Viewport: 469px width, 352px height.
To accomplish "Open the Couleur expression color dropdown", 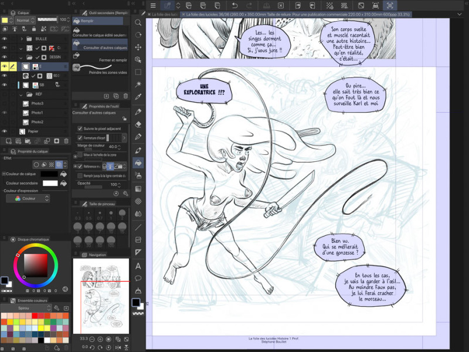I will [35, 199].
